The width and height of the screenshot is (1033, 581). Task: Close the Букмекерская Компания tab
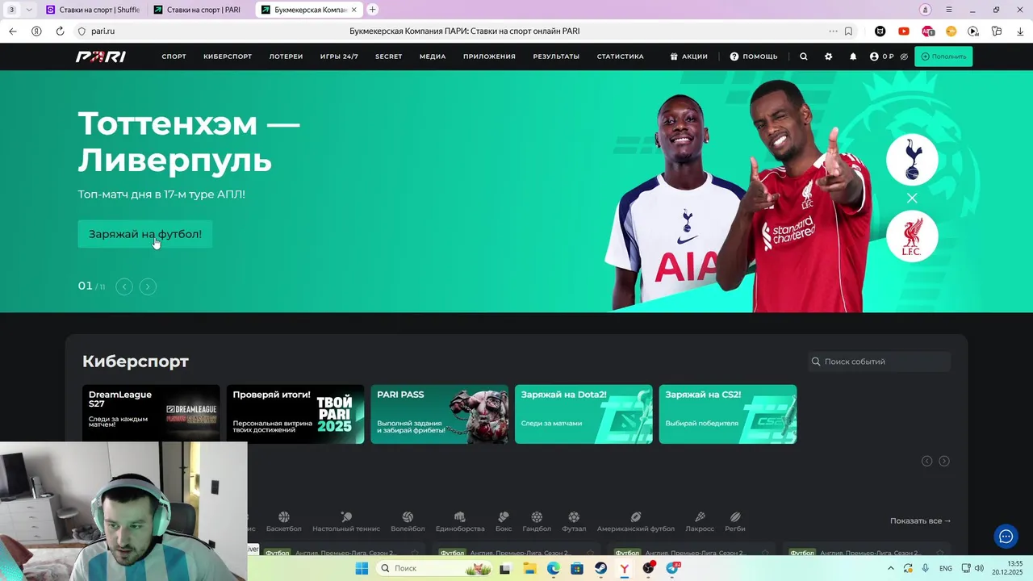click(x=353, y=10)
